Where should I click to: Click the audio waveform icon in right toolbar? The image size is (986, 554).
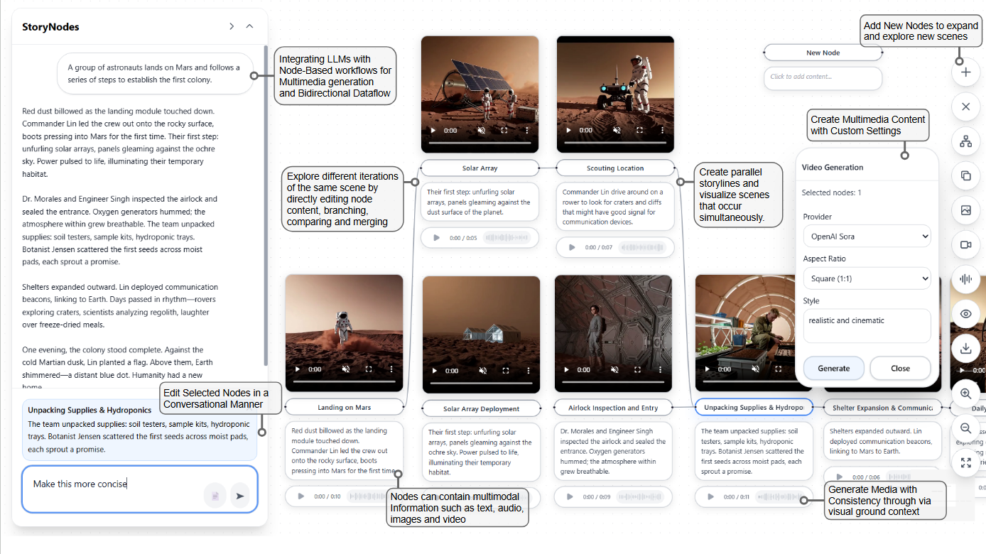tap(965, 279)
